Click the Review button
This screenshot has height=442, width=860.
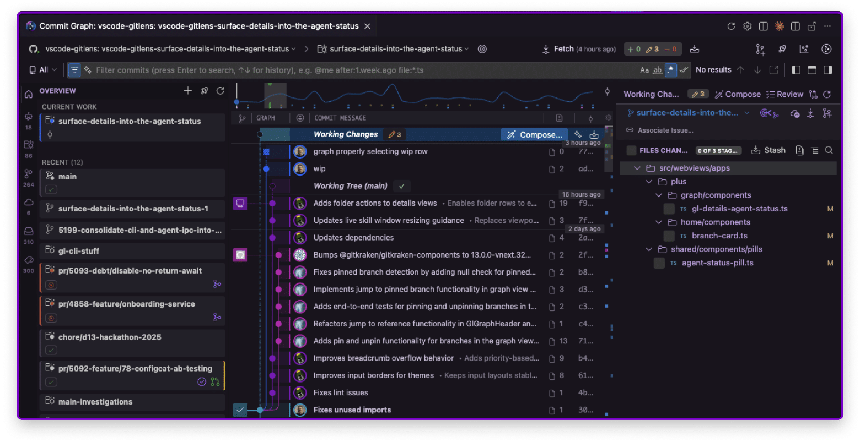[x=784, y=94]
